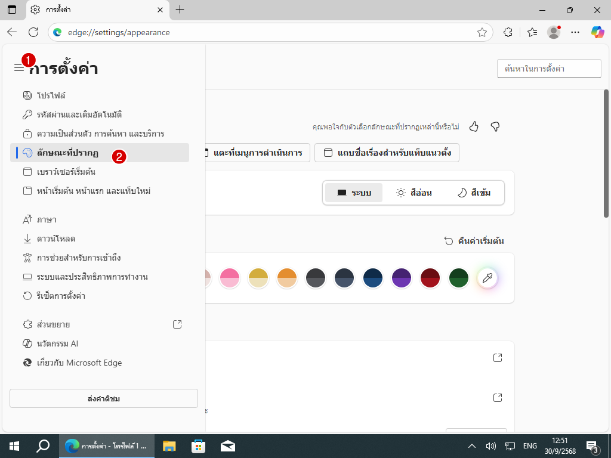Screen dimensions: 611x458
Task: Select the ระบบ (System) theme option
Action: [354, 193]
